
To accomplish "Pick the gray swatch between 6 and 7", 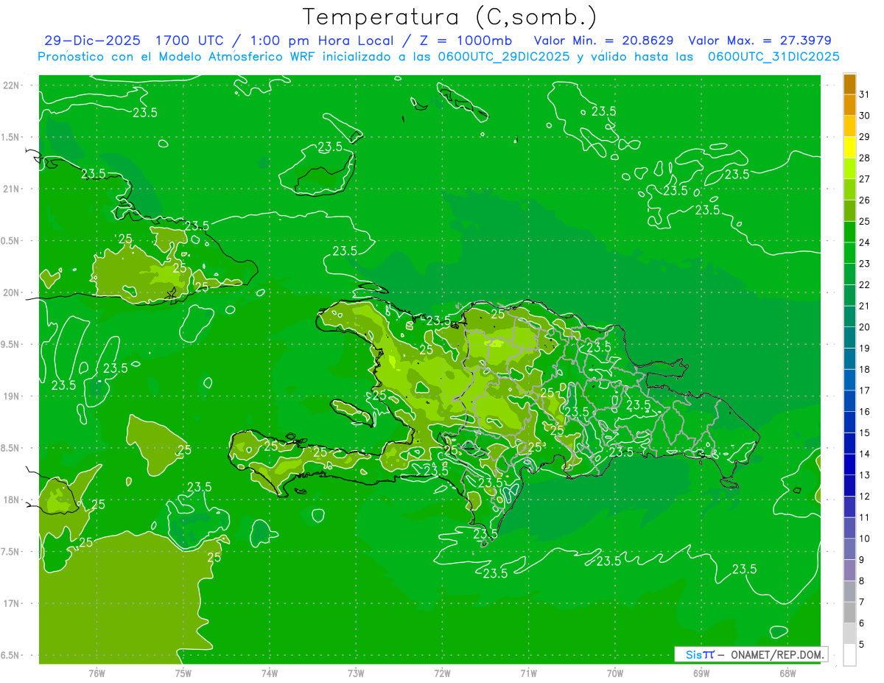I will point(849,613).
